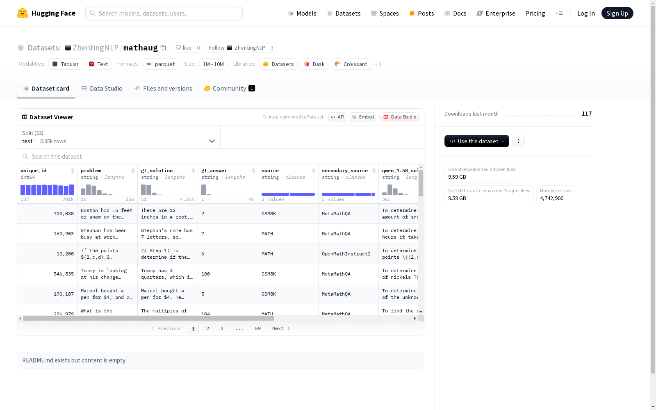Click the Search this dataset field

pos(221,157)
